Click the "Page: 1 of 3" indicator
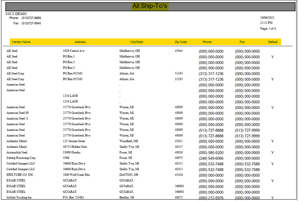298x201 pixels. (268, 29)
